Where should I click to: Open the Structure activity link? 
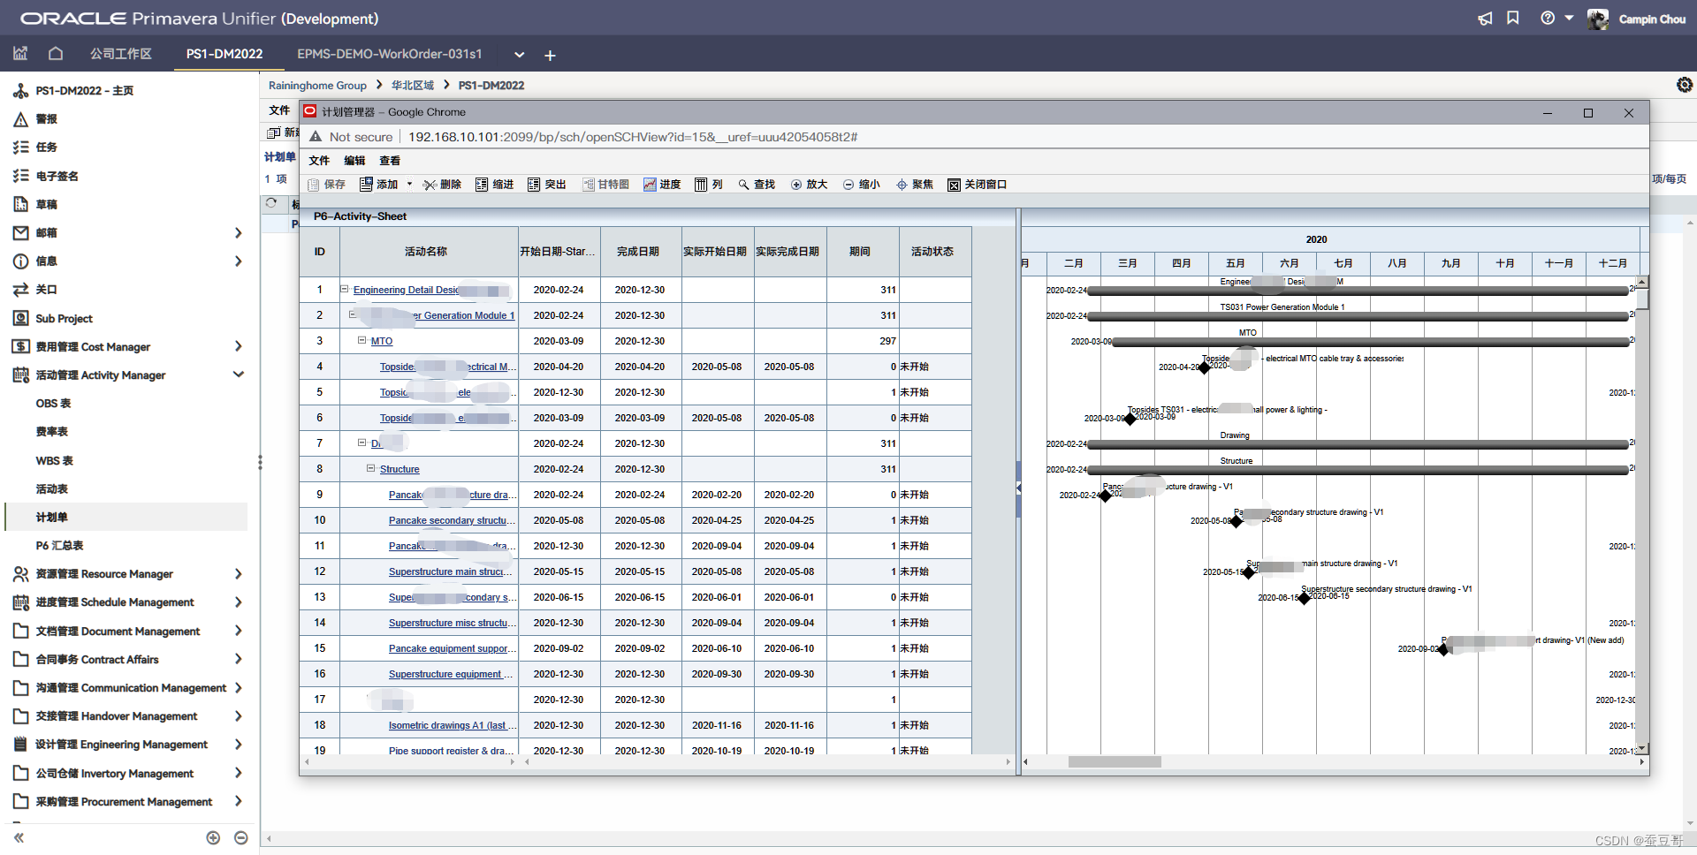[x=400, y=469]
